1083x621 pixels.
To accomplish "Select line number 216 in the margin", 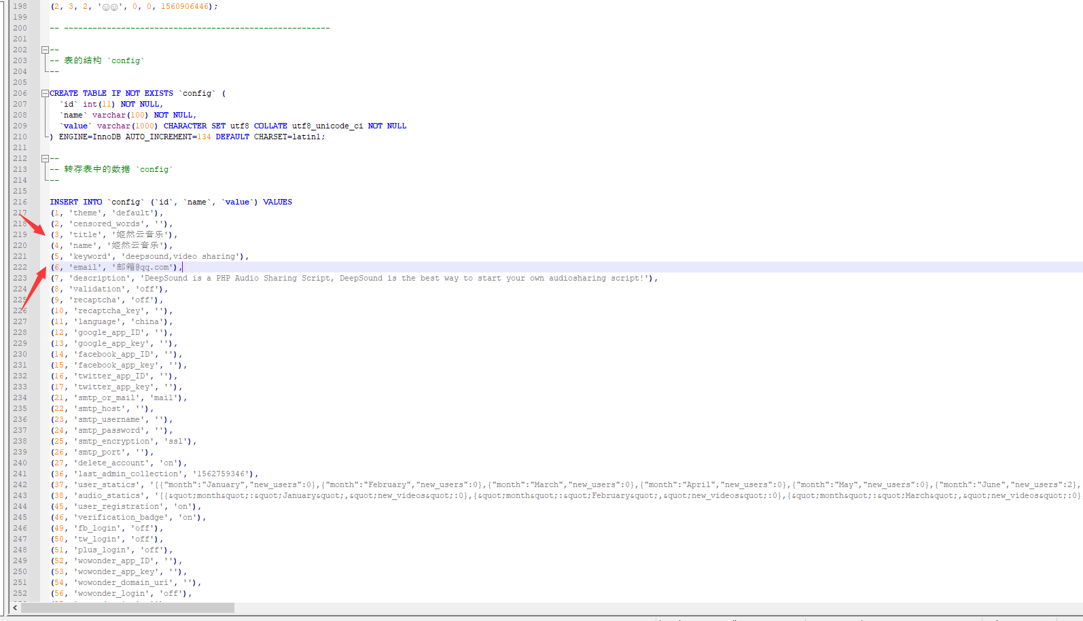I will (x=20, y=202).
